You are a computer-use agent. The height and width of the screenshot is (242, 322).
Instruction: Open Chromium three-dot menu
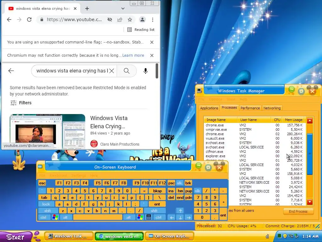coord(153,20)
